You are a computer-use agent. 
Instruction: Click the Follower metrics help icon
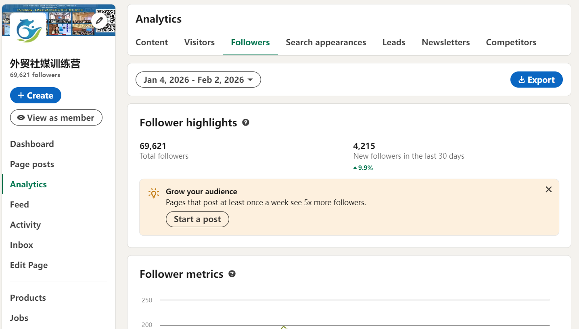(232, 274)
